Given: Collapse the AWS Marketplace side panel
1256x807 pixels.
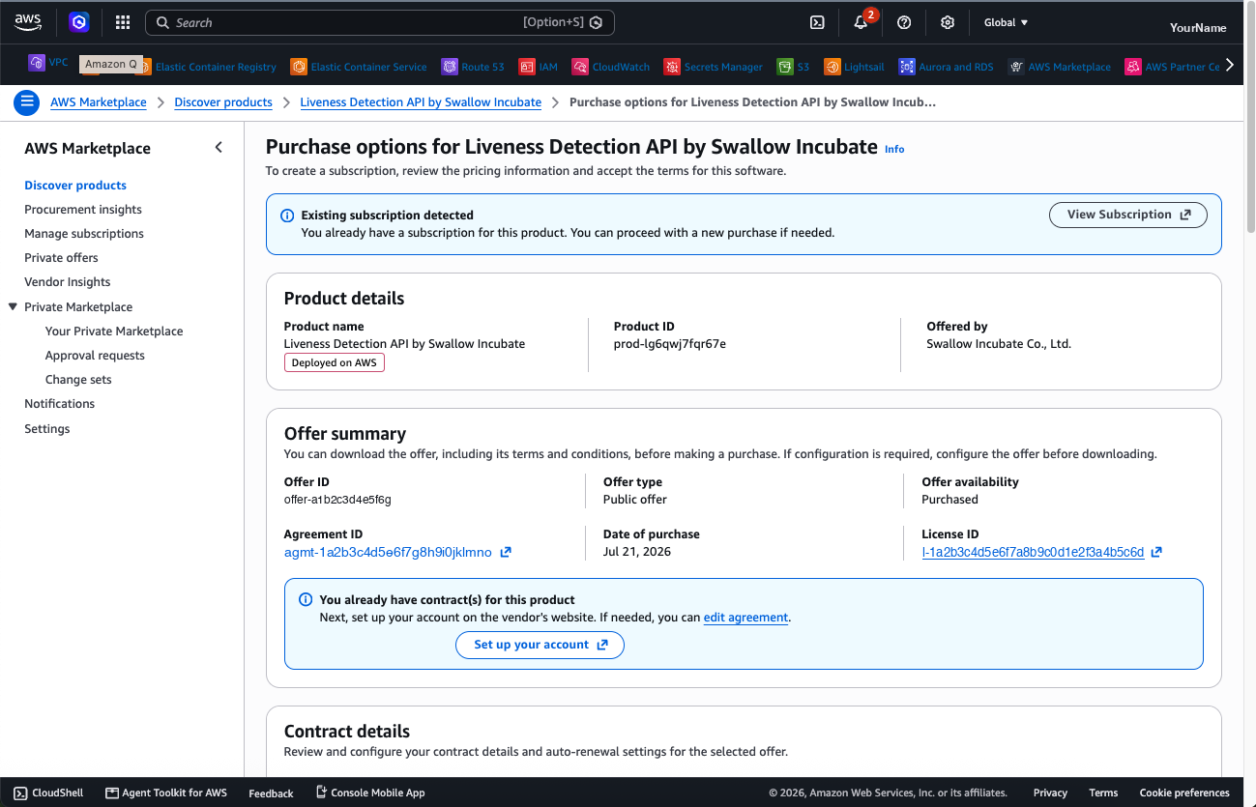Looking at the screenshot, I should (219, 147).
